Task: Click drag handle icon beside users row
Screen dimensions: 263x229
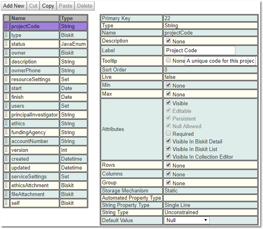Action: (6, 106)
